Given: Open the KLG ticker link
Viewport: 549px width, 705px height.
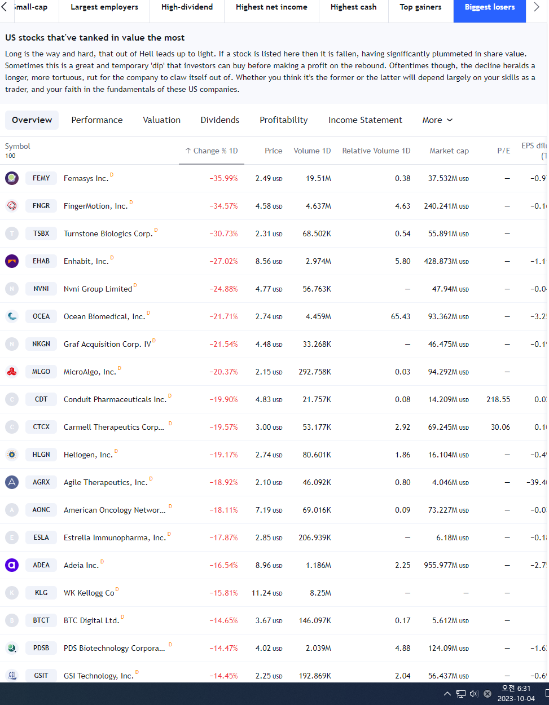Looking at the screenshot, I should pos(41,593).
